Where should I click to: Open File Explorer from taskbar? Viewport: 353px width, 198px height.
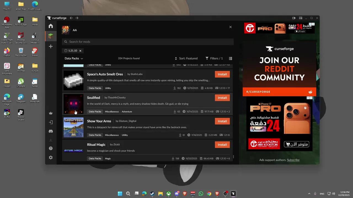[161, 194]
